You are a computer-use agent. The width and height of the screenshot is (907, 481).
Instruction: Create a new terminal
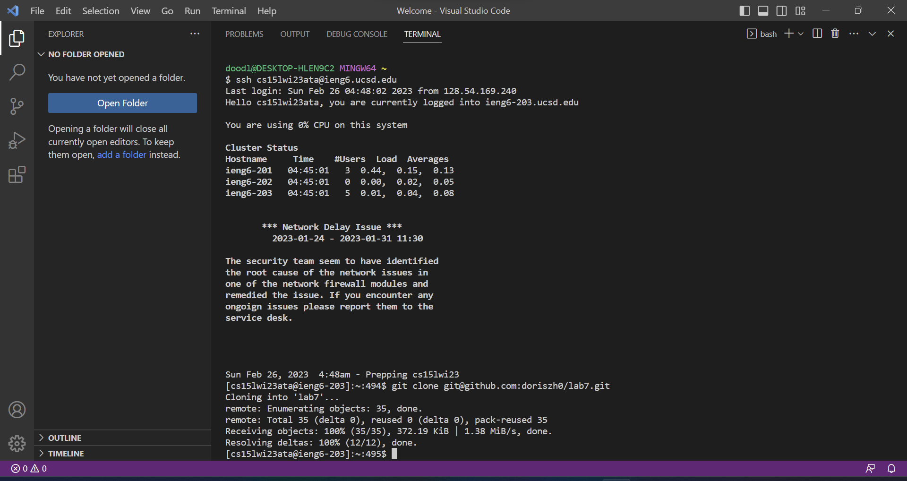coord(788,33)
